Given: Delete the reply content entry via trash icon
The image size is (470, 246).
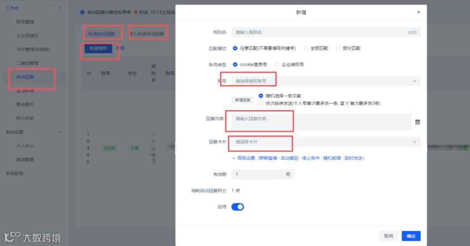Looking at the screenshot, I should coord(417,122).
